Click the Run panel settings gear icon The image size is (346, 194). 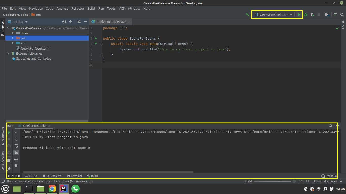331,126
